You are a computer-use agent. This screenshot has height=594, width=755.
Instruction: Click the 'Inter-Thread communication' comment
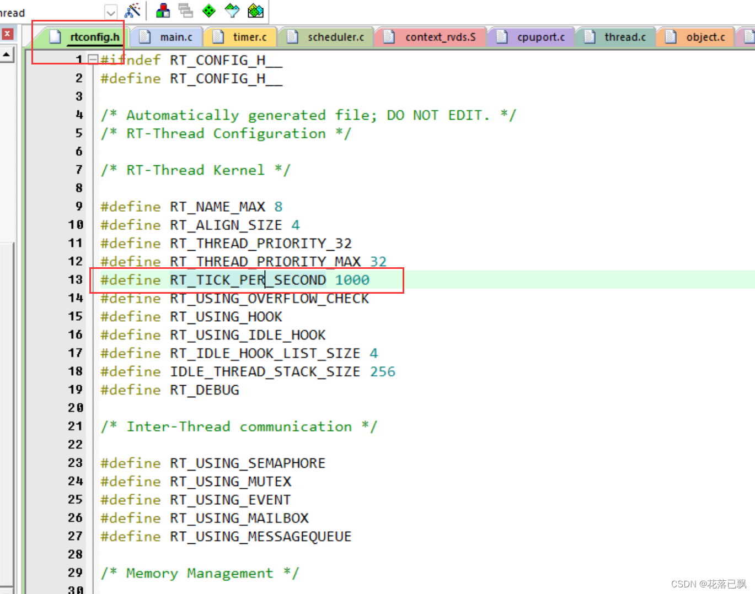coord(239,426)
